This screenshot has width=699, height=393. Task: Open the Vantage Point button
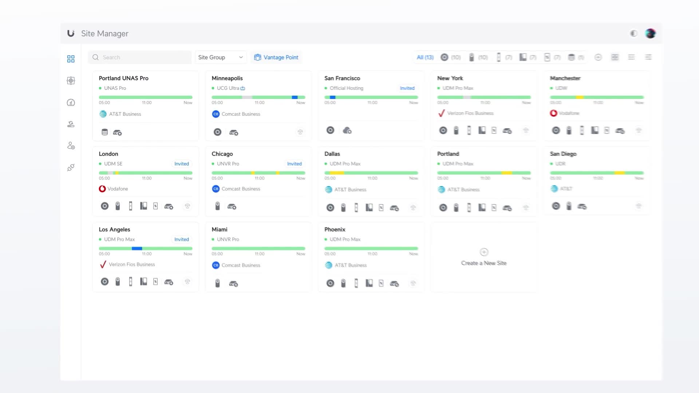(276, 57)
